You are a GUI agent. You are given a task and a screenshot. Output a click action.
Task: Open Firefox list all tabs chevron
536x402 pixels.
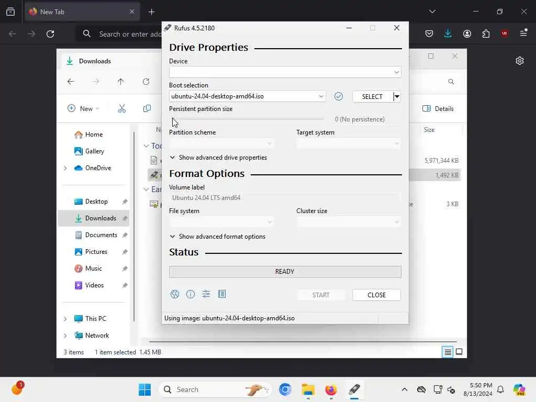(x=432, y=12)
